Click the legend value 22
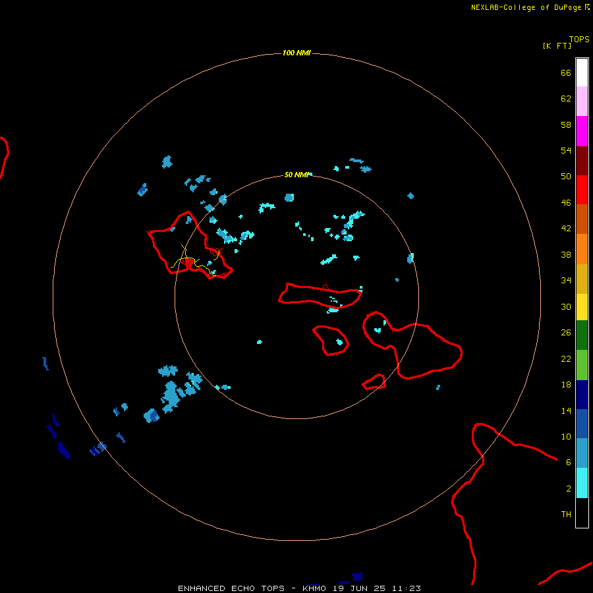The width and height of the screenshot is (593, 593). (566, 358)
